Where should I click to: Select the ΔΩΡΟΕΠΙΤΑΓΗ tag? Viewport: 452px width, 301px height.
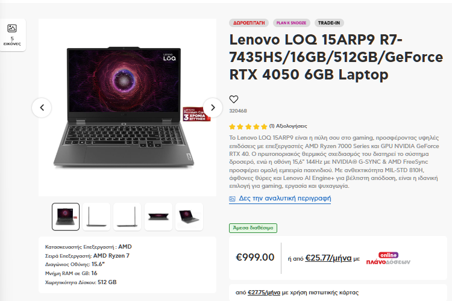tap(249, 23)
